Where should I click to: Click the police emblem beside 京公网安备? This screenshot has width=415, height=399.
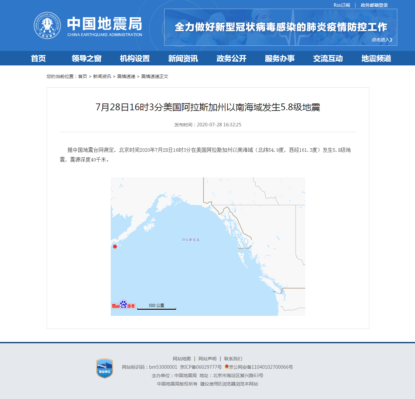[227, 367]
